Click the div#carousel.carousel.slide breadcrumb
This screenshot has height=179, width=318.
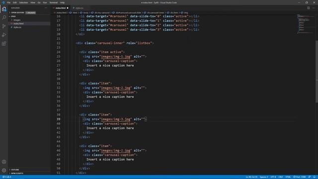128,13
